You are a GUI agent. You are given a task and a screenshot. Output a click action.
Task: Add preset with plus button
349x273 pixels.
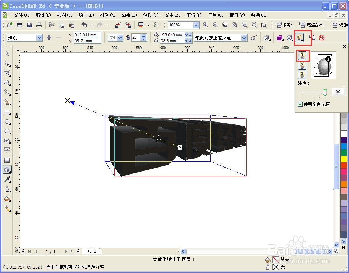(49, 38)
